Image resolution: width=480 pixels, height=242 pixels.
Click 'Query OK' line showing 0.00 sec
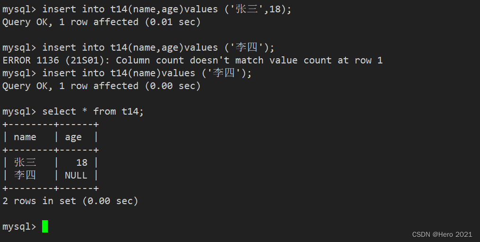(x=101, y=86)
